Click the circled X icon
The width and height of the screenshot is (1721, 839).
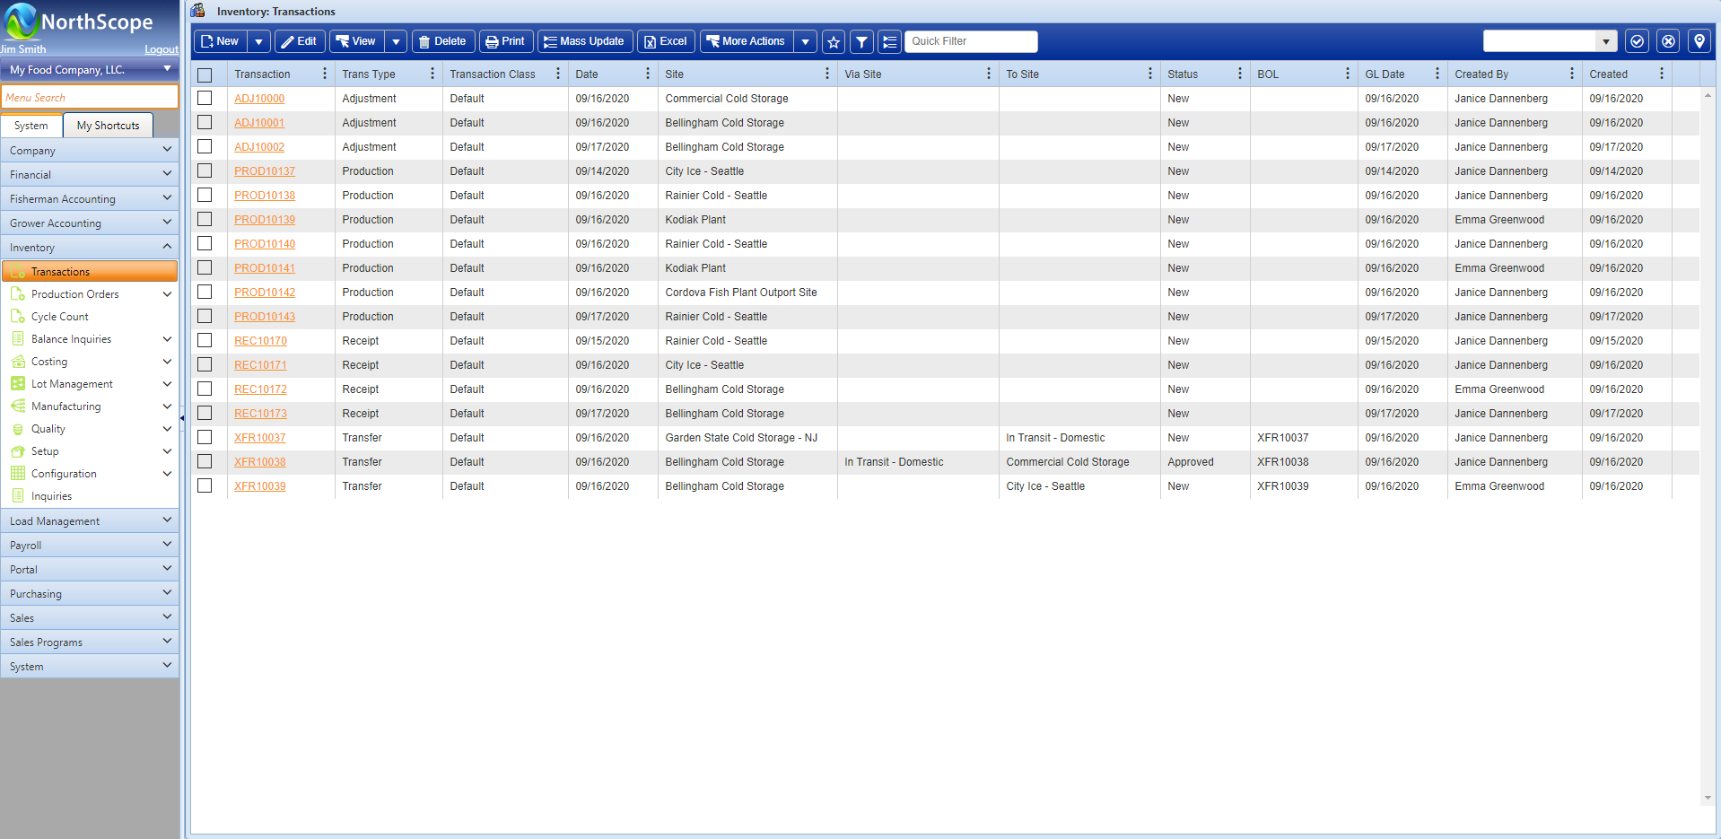pos(1668,41)
